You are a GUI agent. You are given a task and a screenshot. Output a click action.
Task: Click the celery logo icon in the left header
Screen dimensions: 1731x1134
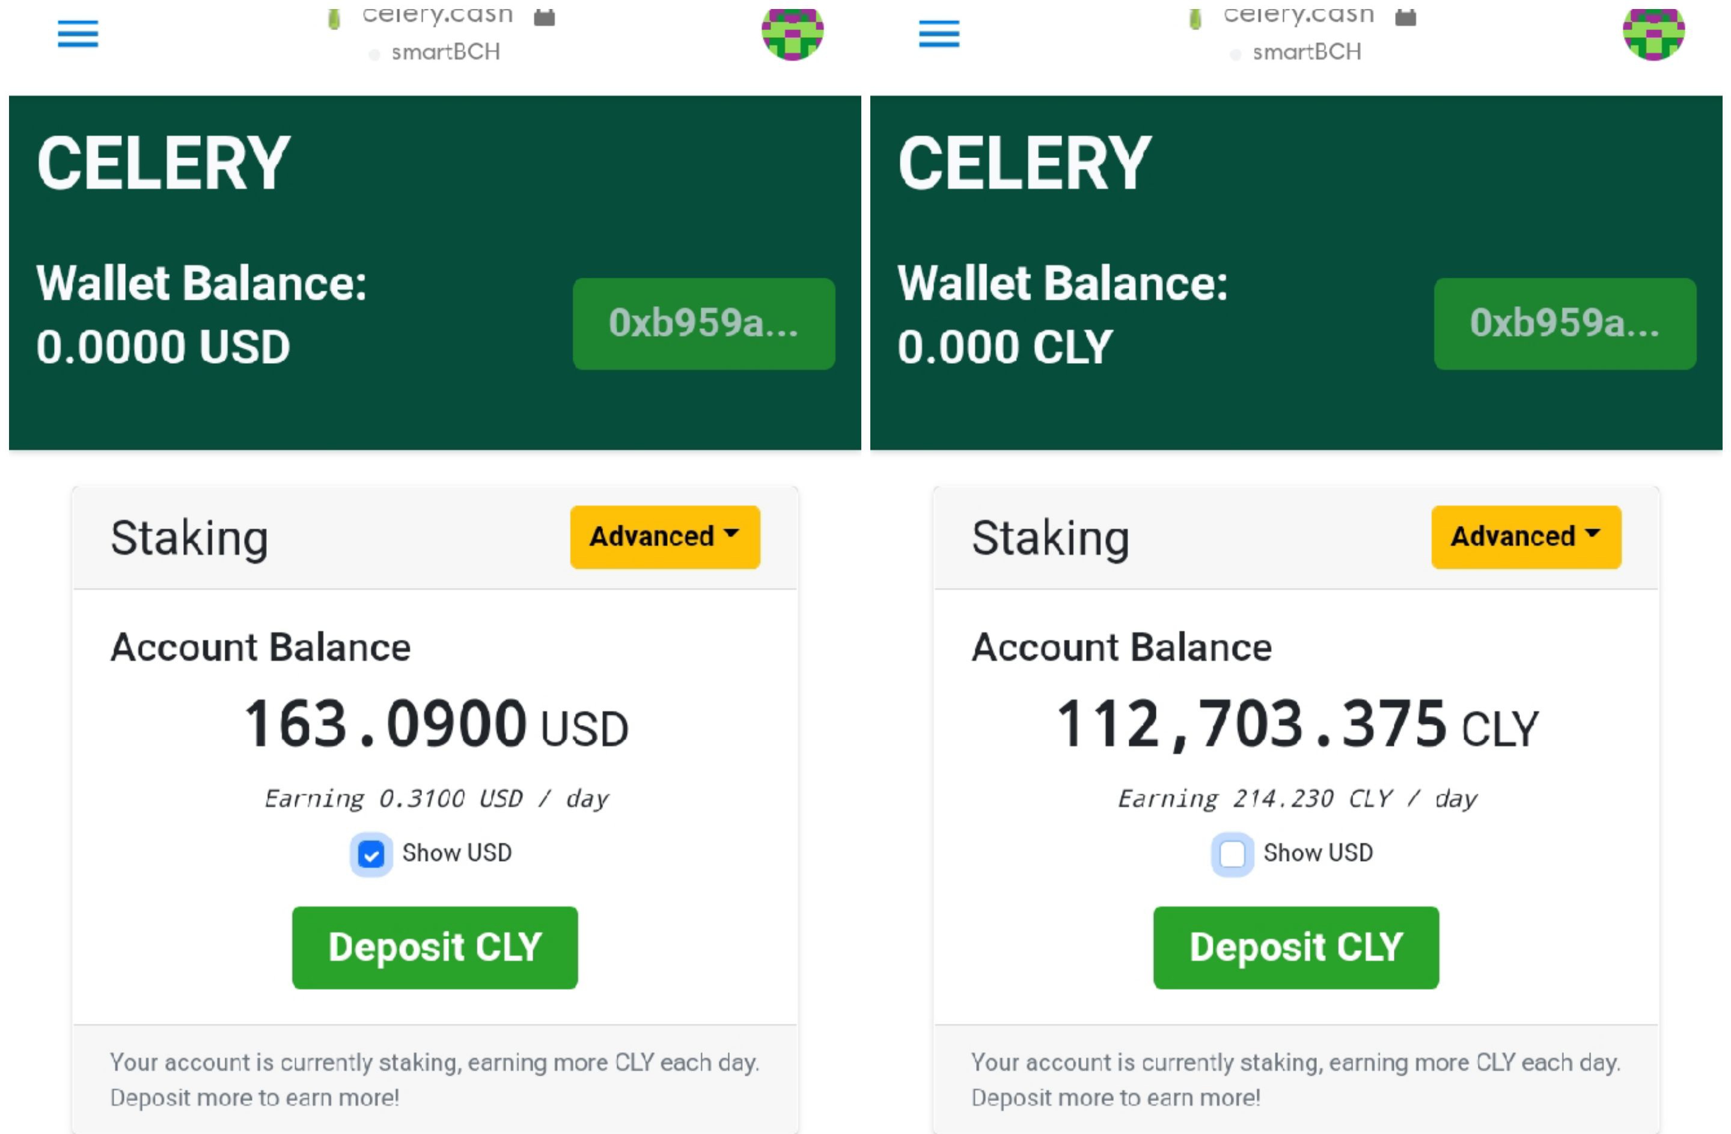tap(334, 18)
